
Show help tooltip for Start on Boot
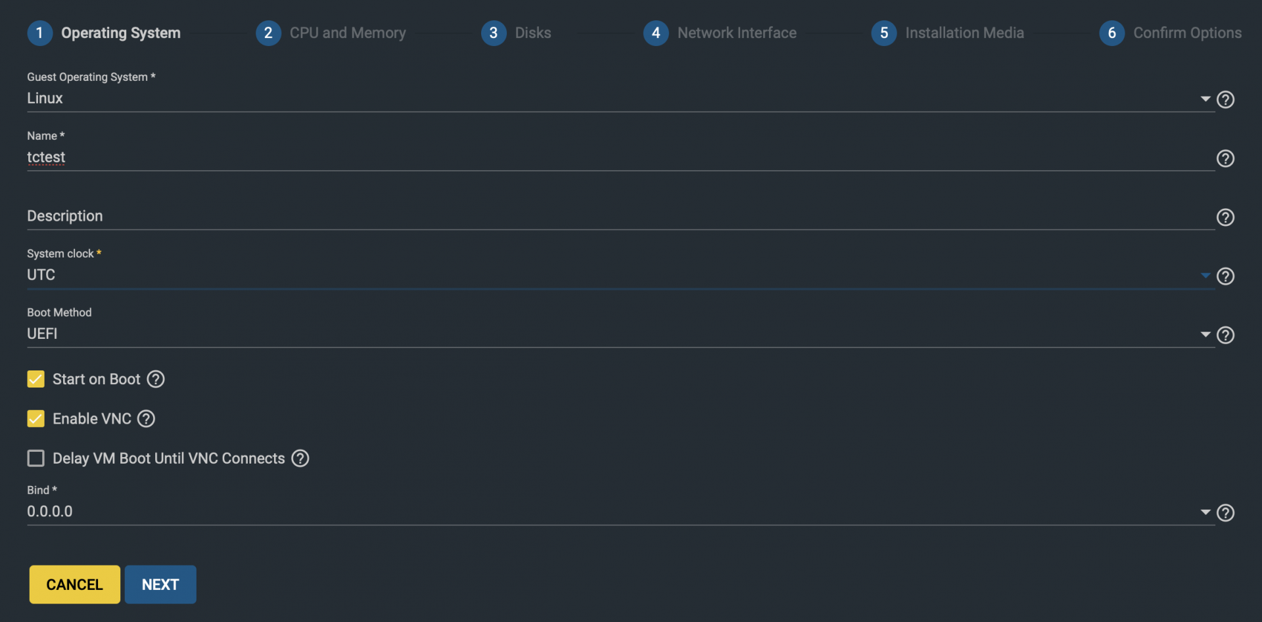click(156, 379)
